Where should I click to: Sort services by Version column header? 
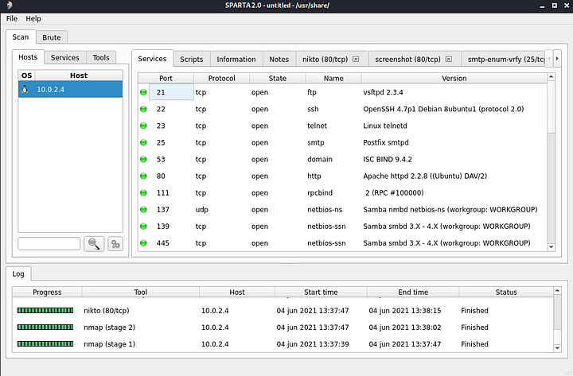click(x=454, y=78)
